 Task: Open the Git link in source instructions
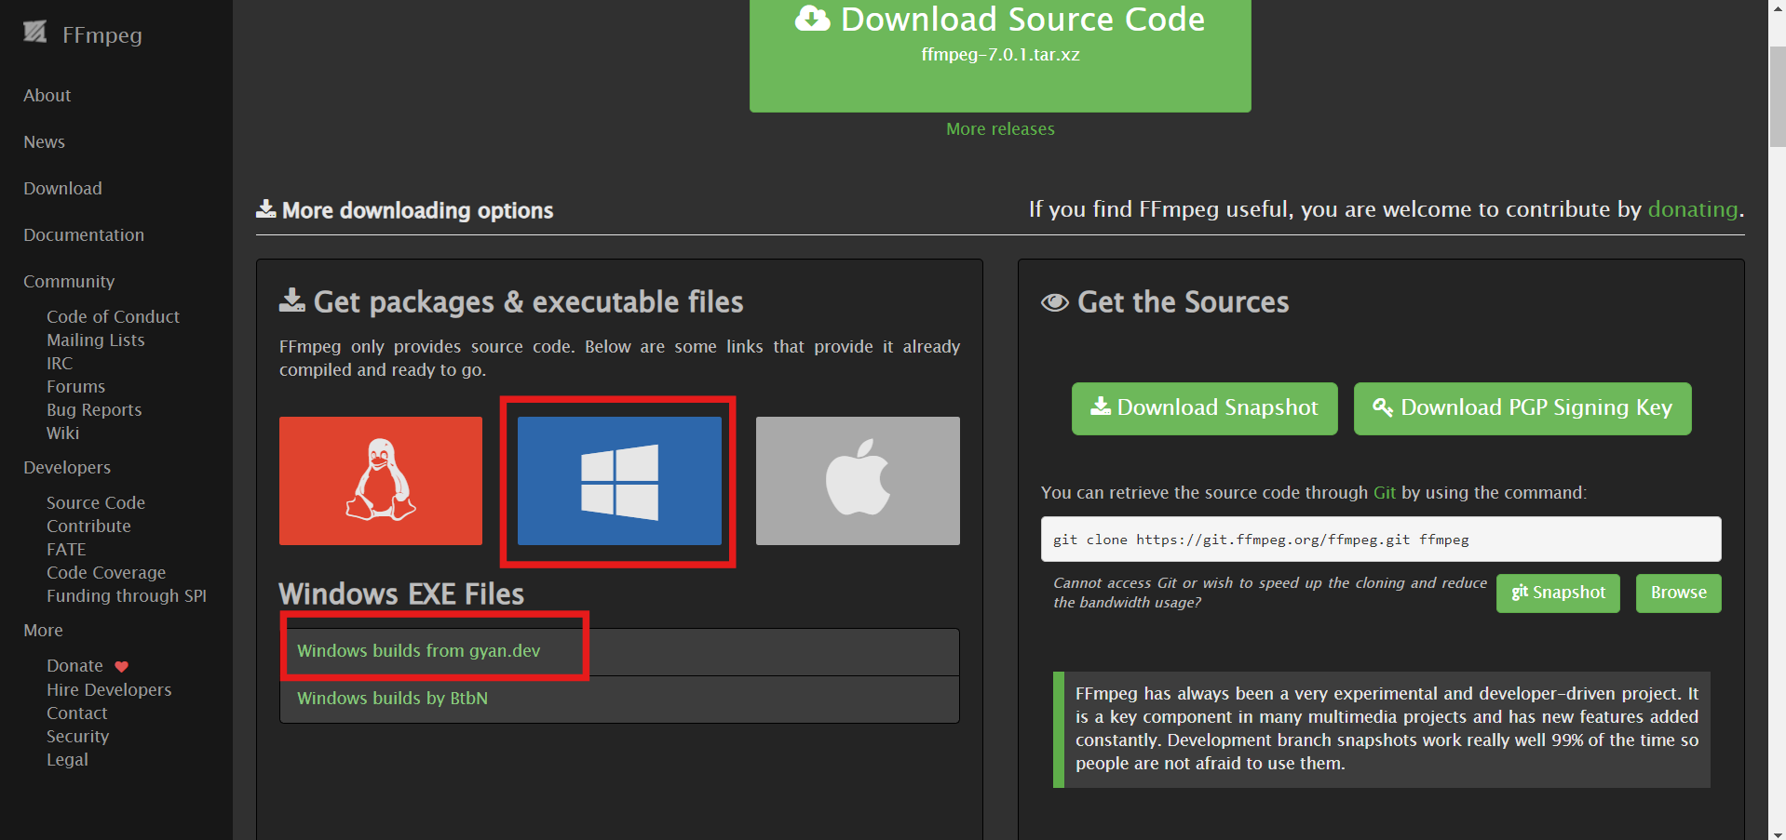coord(1384,492)
